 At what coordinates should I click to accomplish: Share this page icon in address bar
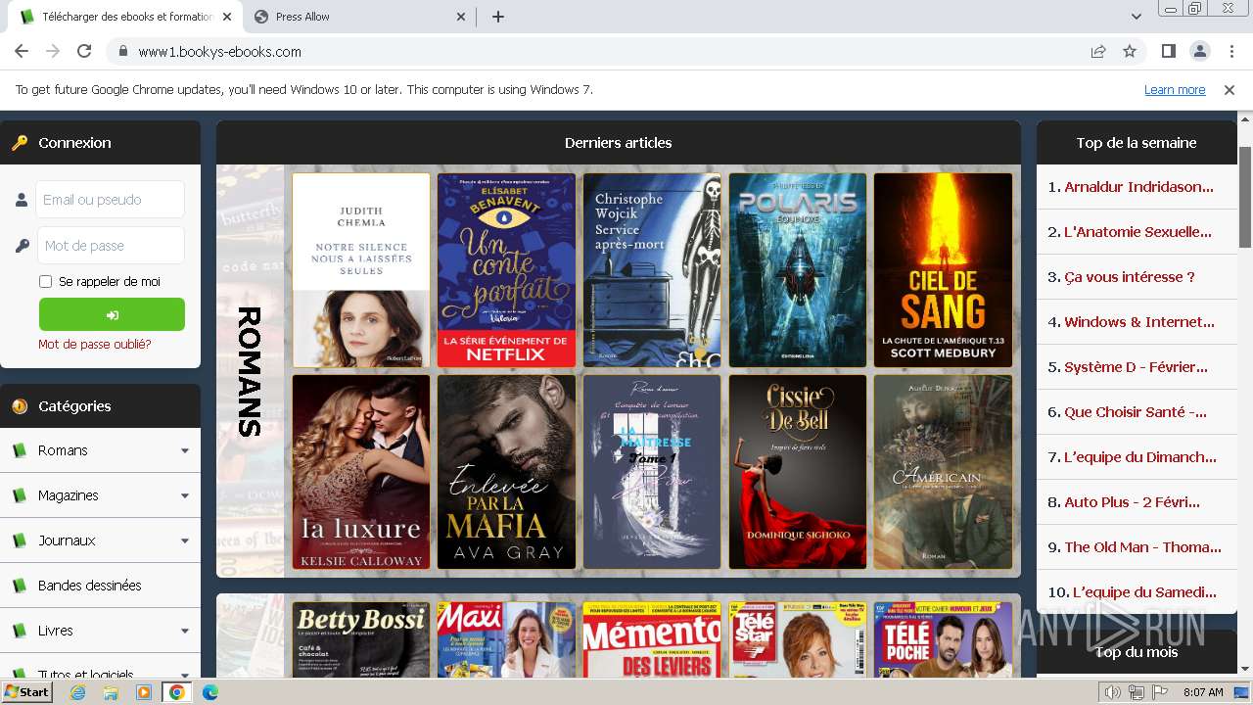(1098, 51)
